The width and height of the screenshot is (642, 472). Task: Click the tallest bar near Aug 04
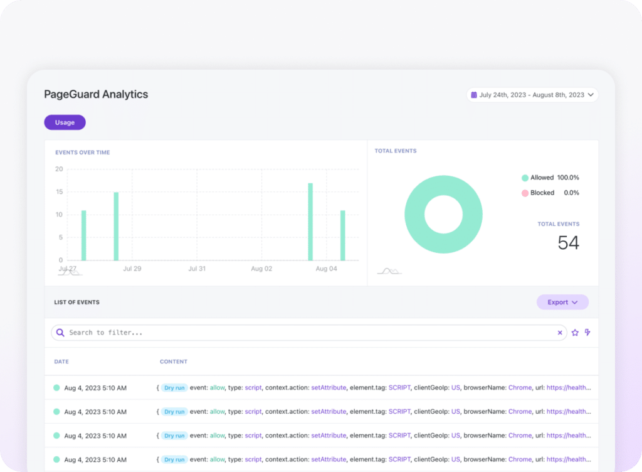(310, 222)
